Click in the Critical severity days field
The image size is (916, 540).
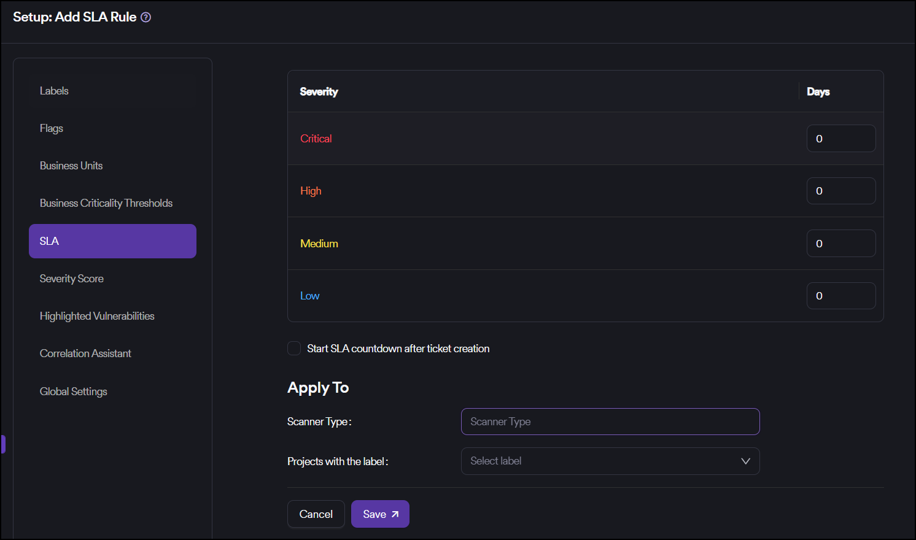click(x=840, y=139)
